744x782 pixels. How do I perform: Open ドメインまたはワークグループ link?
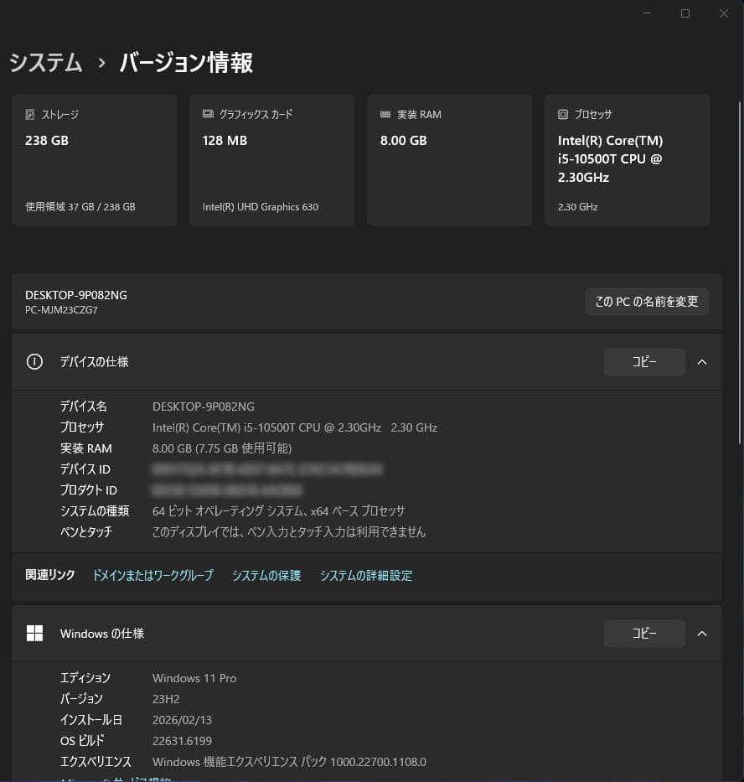(152, 576)
